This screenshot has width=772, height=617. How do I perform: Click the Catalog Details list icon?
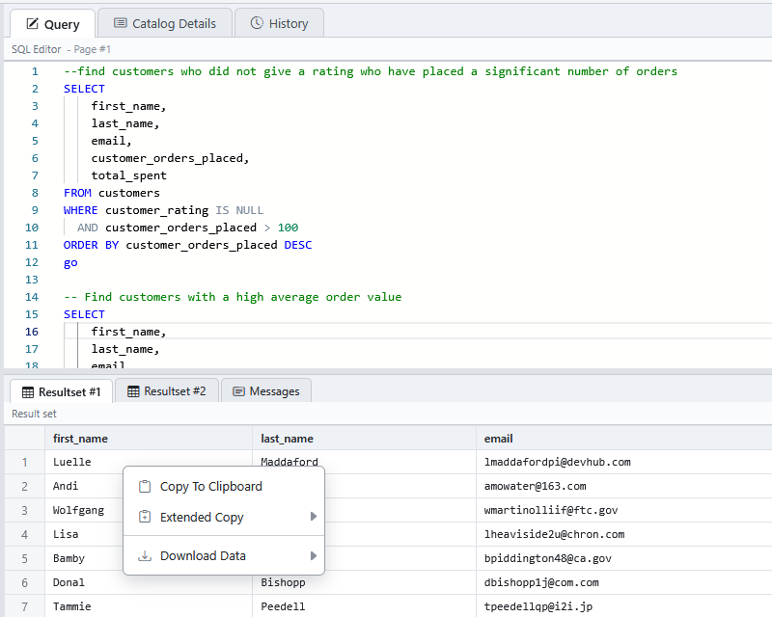(x=120, y=23)
